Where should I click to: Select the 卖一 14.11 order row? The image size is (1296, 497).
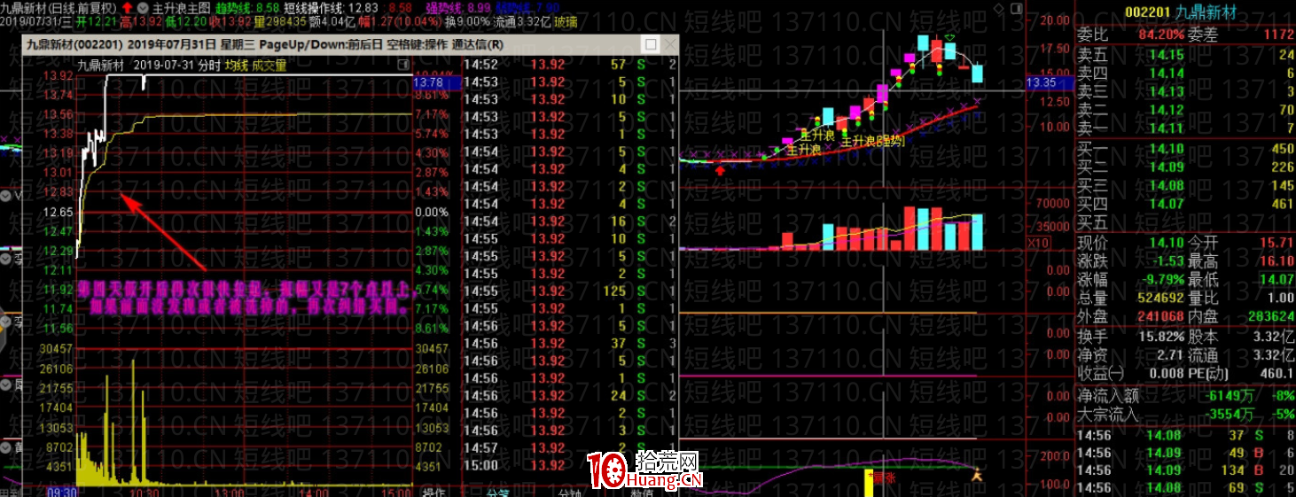click(x=1185, y=128)
